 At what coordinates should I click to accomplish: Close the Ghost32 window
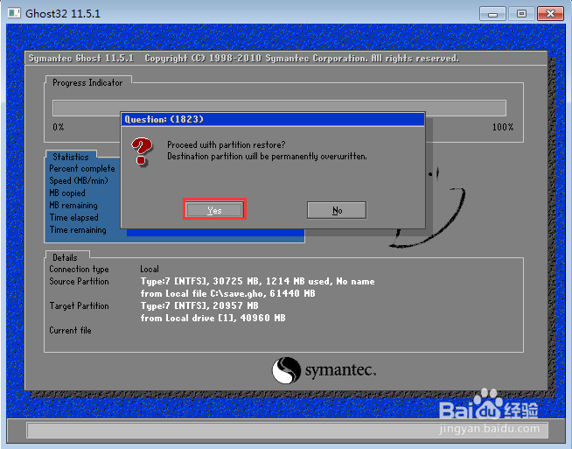tap(551, 14)
